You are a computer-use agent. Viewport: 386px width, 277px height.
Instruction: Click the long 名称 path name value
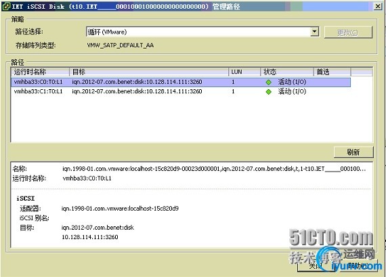[x=214, y=169]
